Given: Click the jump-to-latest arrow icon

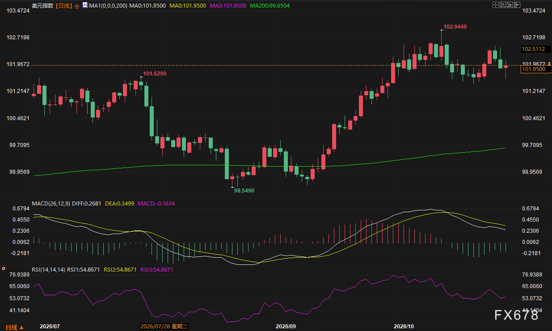Looking at the screenshot, I should (517, 5).
